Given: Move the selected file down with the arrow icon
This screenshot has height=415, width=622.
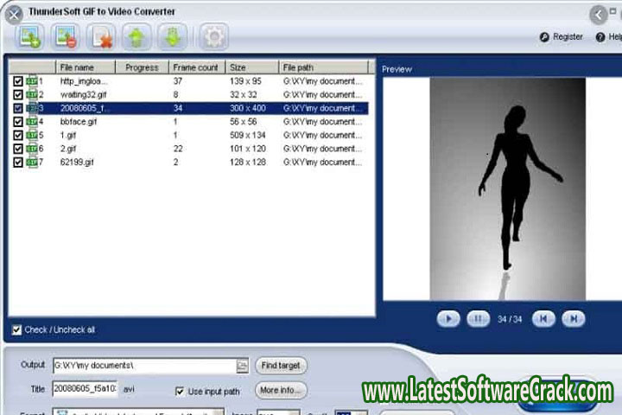Looking at the screenshot, I should coord(173,36).
